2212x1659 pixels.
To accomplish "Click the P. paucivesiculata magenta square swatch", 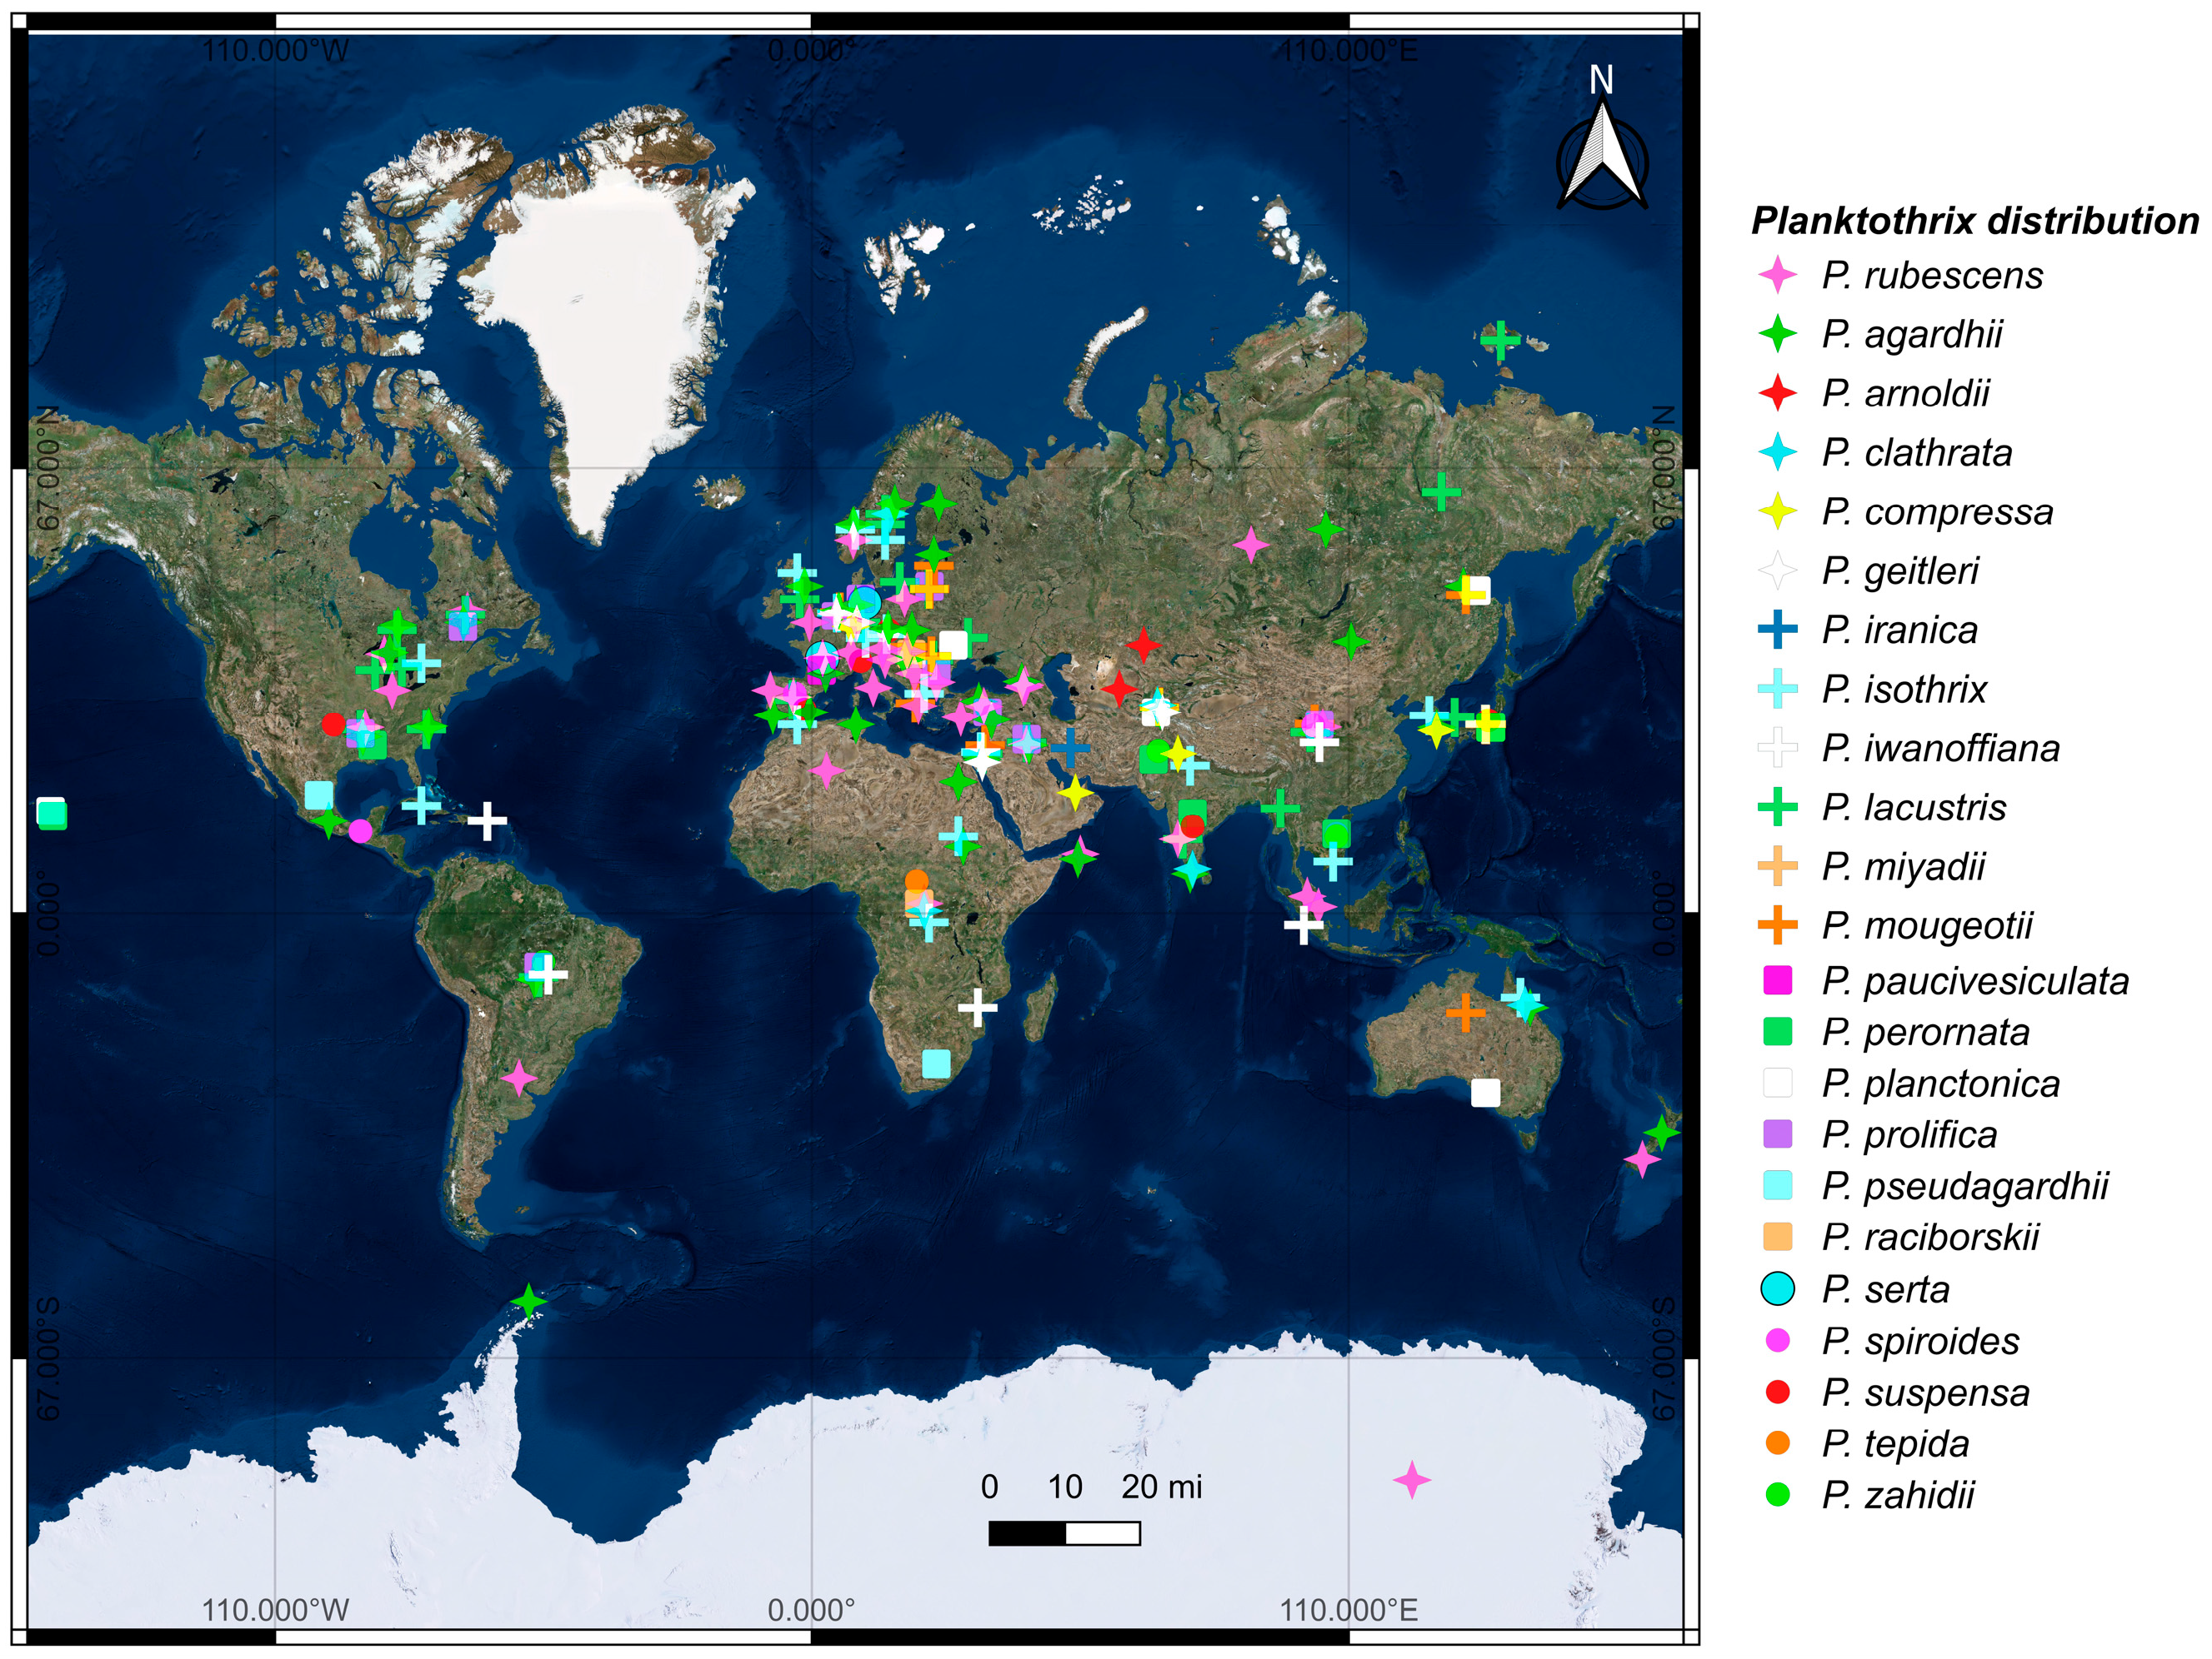I will point(1777,979).
